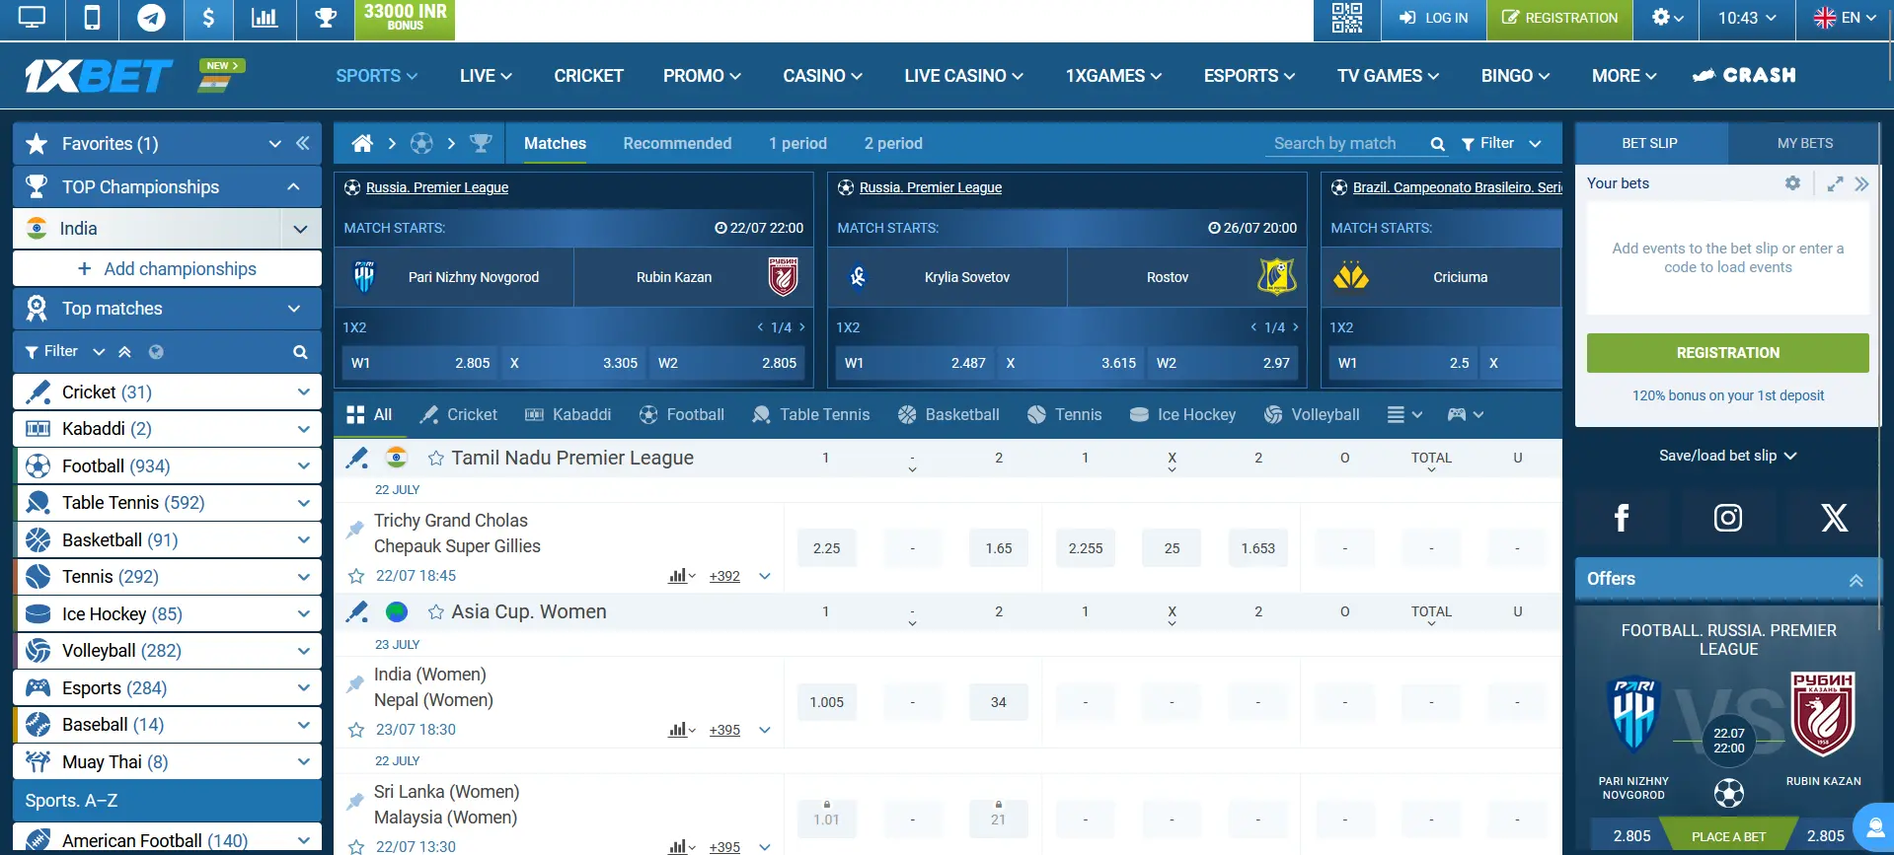Open the language EN dropdown
Image resolution: width=1894 pixels, height=855 pixels.
pos(1845,18)
